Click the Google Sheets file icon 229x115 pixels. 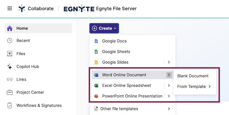coord(96,51)
